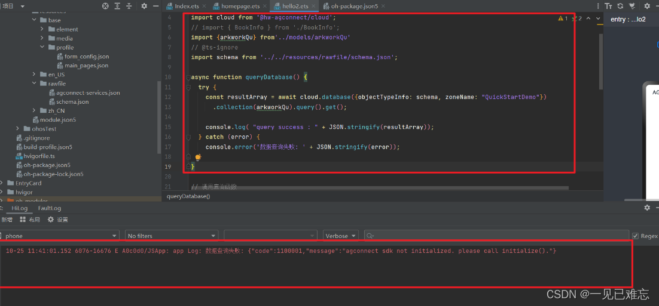
Task: Click the log settings gear button
Action: pyautogui.click(x=51, y=220)
